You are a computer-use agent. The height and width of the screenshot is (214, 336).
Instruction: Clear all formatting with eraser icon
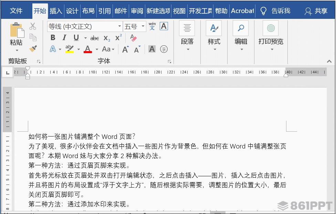[x=133, y=38]
